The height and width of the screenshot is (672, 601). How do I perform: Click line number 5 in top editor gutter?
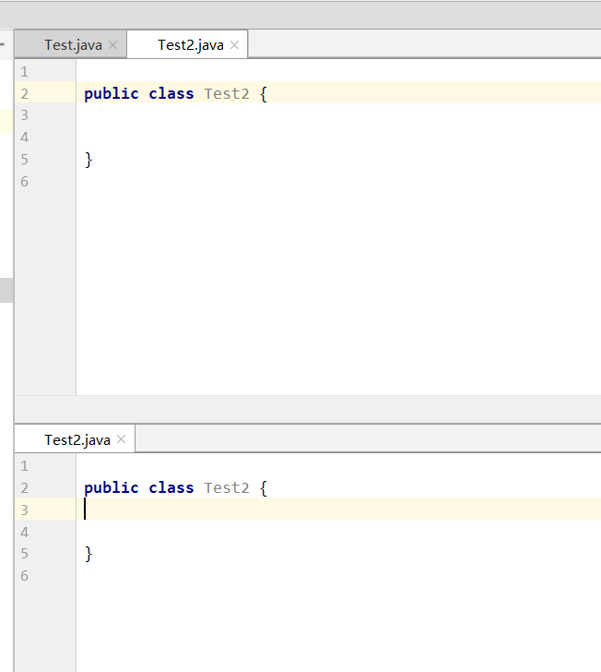coord(24,160)
